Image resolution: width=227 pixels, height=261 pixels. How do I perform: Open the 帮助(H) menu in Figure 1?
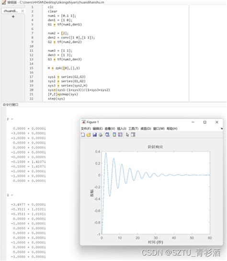[x=172, y=128]
